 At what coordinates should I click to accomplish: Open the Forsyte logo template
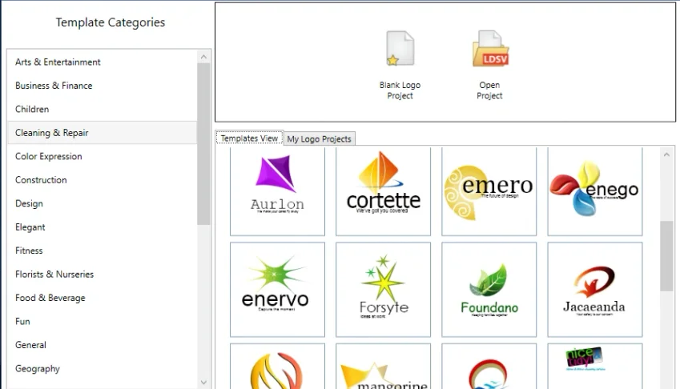pyautogui.click(x=384, y=290)
